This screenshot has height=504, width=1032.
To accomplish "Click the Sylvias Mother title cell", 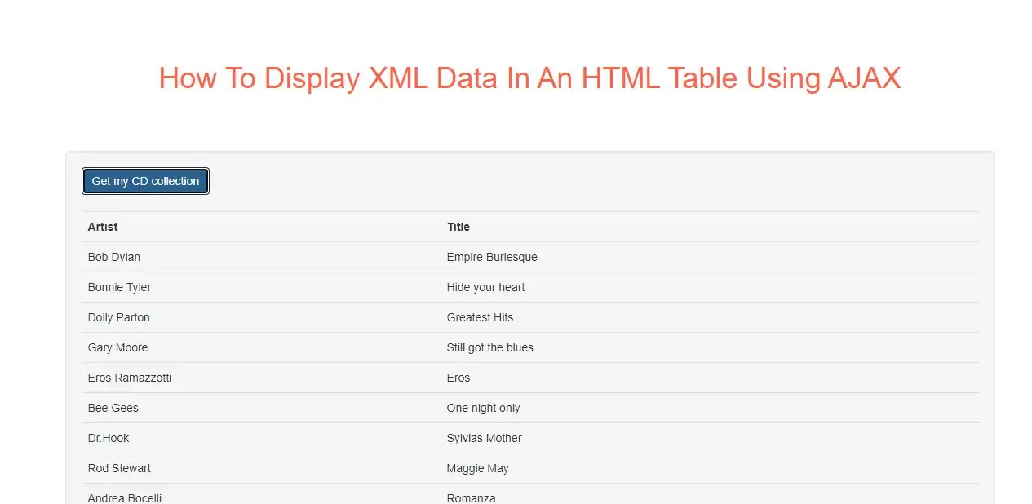I will click(x=484, y=438).
